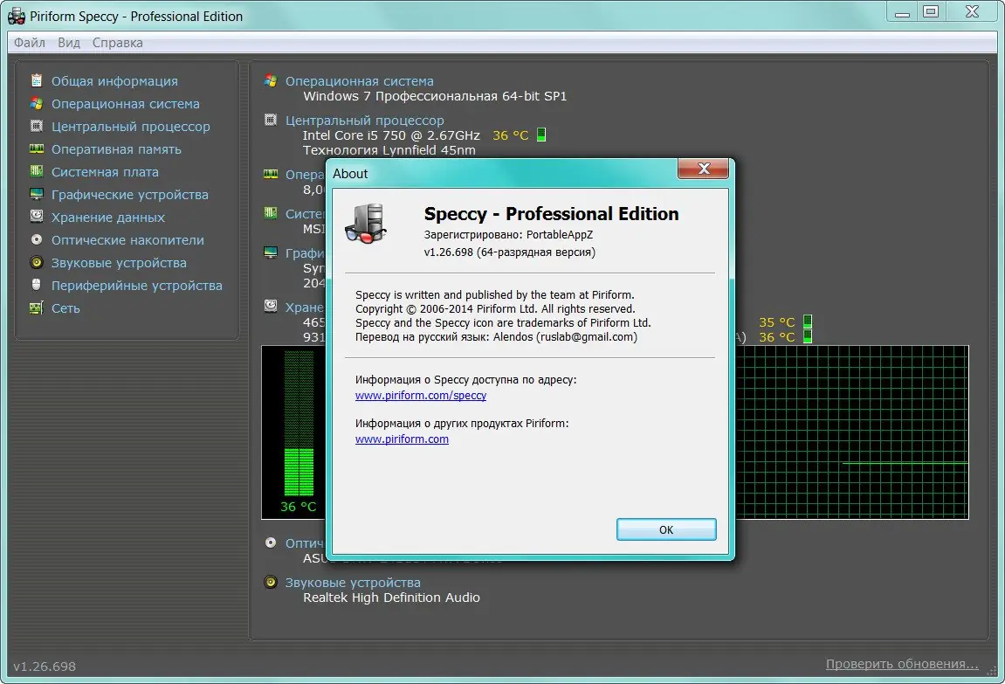Click the monitor icon in the summary panel
The height and width of the screenshot is (684, 1005).
pyautogui.click(x=271, y=252)
